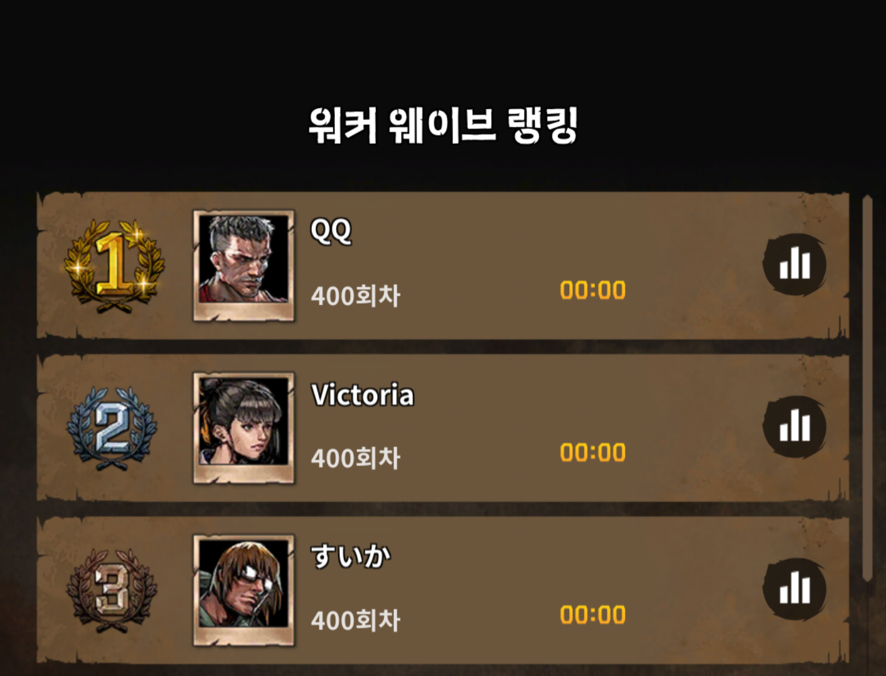This screenshot has height=676, width=886.
Task: Open stats icon for すいか
Action: pos(794,589)
